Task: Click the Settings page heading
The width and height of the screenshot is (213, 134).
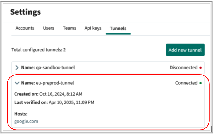Action: tap(25, 12)
